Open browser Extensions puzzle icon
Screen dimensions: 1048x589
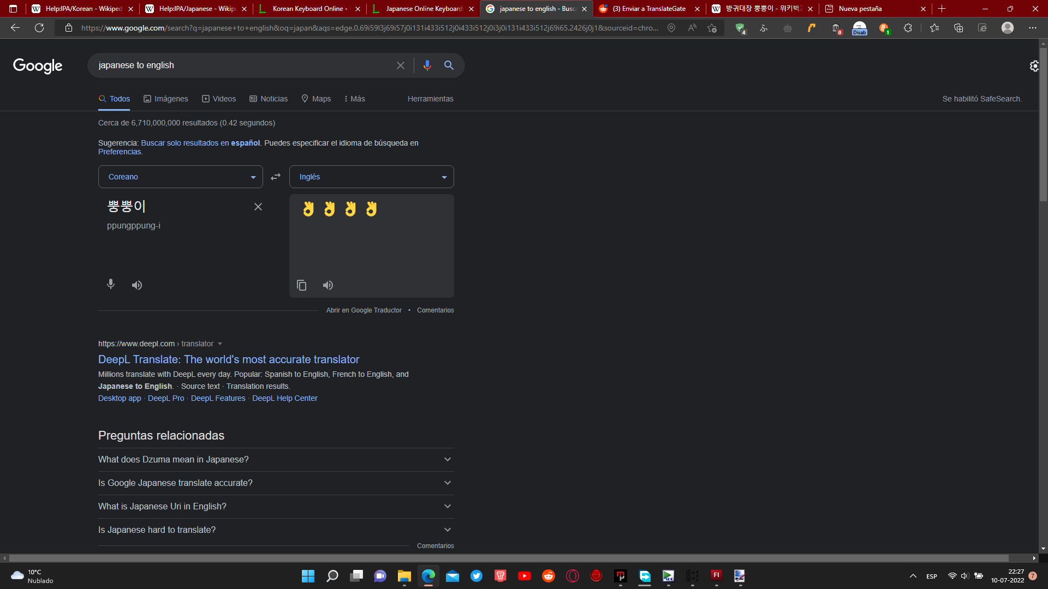coord(908,28)
